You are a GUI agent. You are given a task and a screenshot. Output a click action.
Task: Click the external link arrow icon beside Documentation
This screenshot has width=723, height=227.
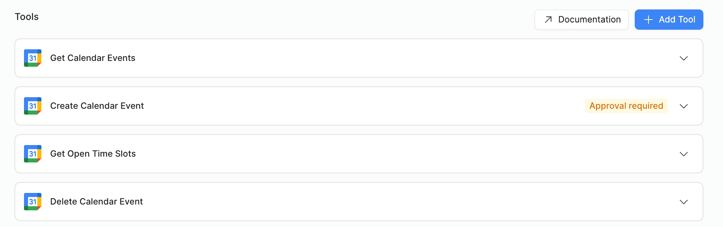(x=548, y=20)
